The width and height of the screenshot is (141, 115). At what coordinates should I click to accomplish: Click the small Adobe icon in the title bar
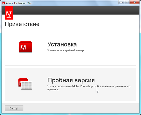click(x=3, y=3)
